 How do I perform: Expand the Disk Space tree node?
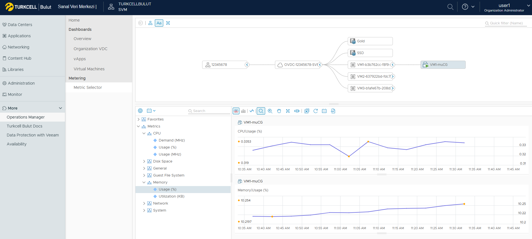[144, 161]
